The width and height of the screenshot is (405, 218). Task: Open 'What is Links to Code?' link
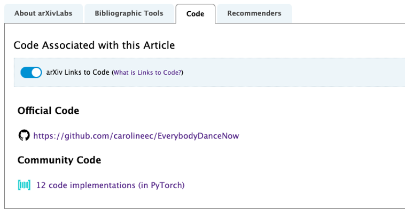[147, 73]
